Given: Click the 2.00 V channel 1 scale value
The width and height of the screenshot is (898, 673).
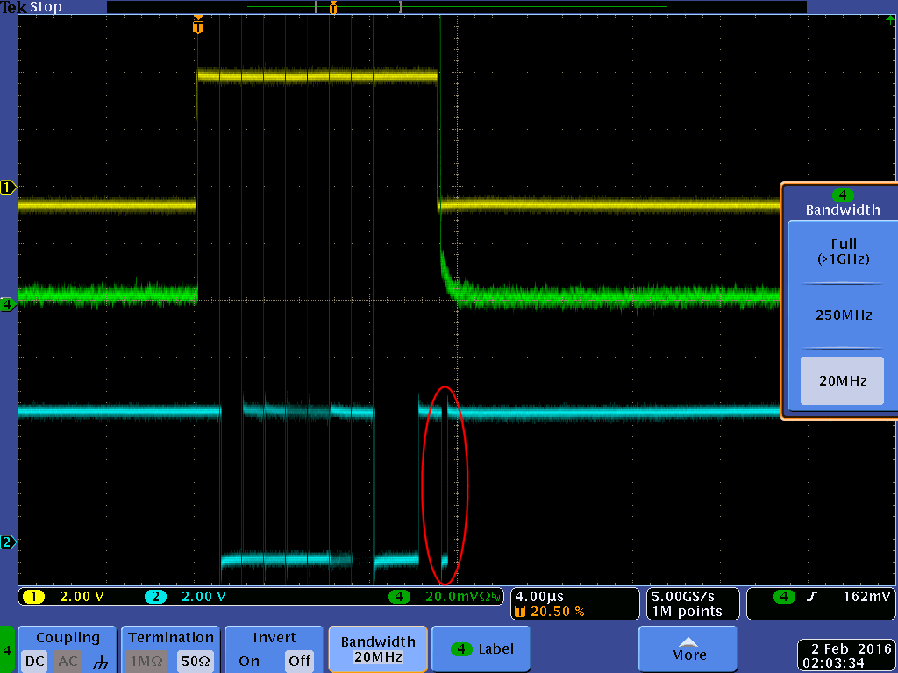Looking at the screenshot, I should [82, 597].
